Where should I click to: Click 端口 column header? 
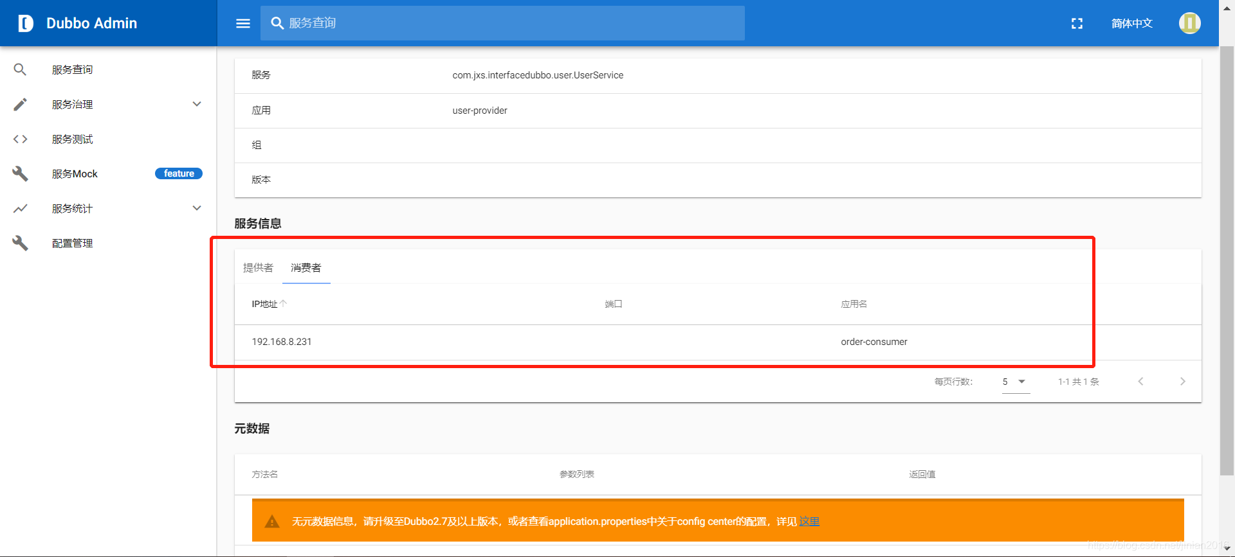[x=614, y=304]
